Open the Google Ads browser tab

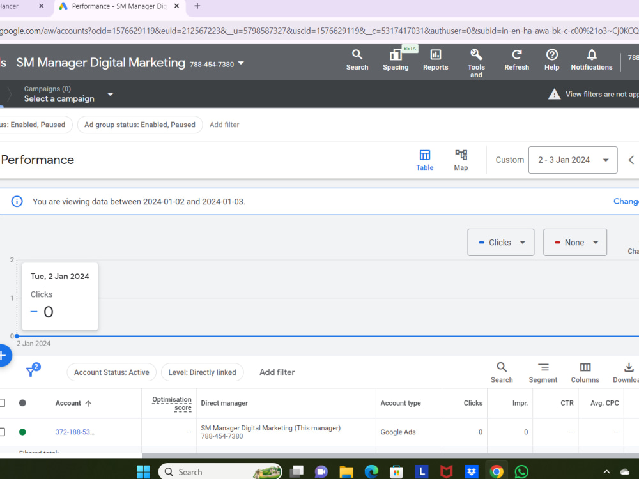(x=118, y=6)
